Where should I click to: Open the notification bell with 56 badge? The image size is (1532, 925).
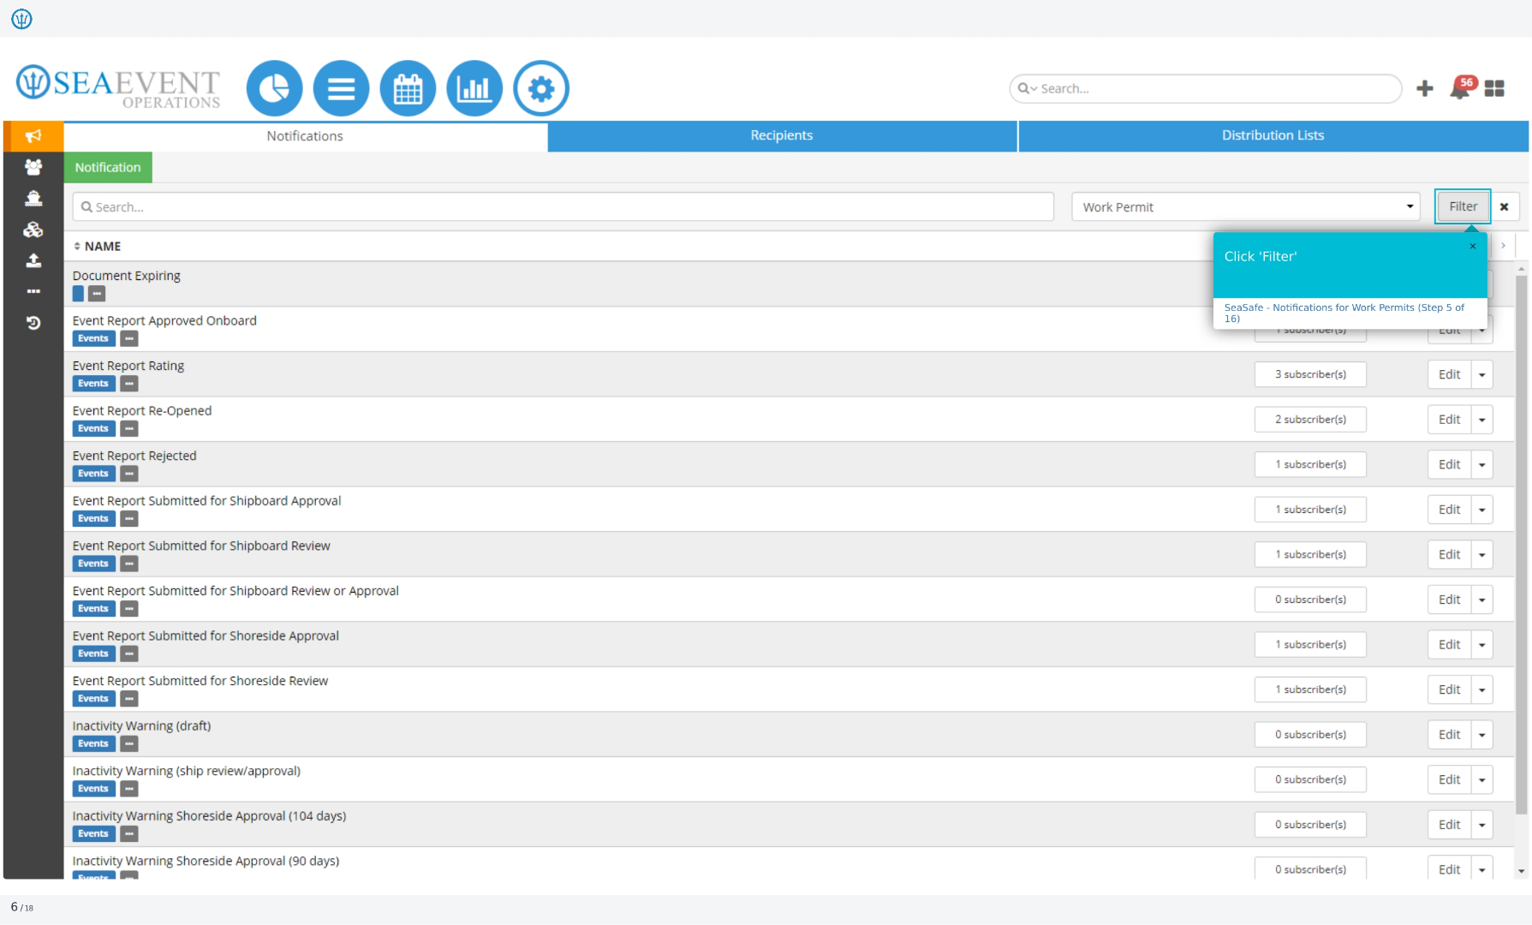[1461, 88]
